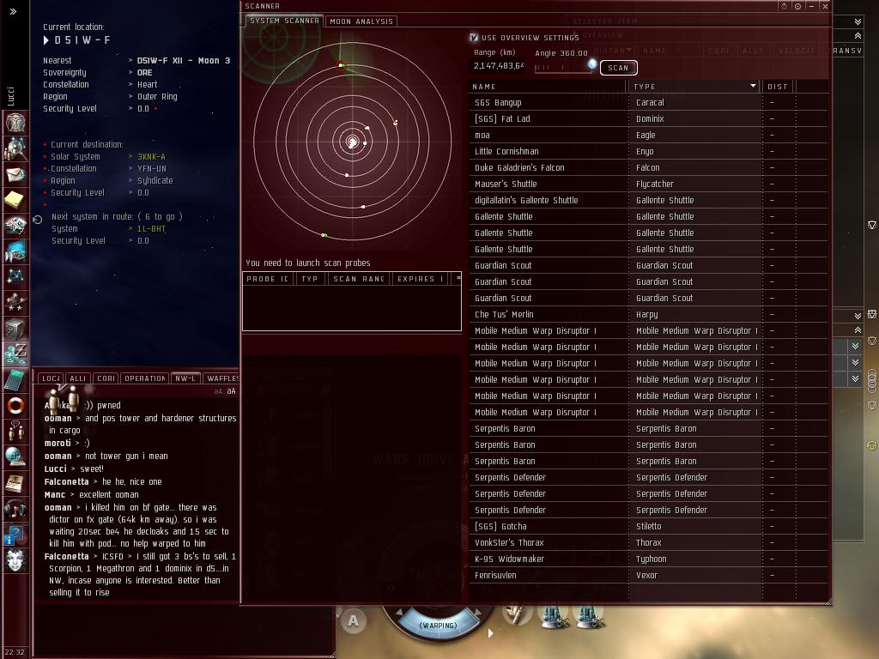Click the circle icon in Scanner header
Screen dimensions: 879x659
[797, 6]
